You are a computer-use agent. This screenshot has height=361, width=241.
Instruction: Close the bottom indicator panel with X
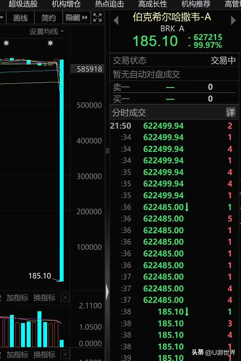click(x=65, y=355)
